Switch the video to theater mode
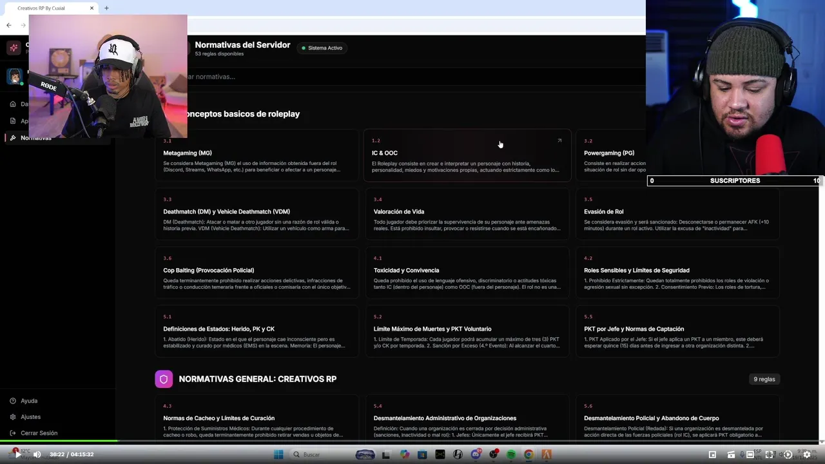 click(750, 454)
